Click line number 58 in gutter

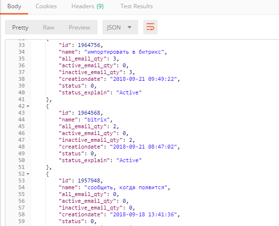click(x=21, y=215)
